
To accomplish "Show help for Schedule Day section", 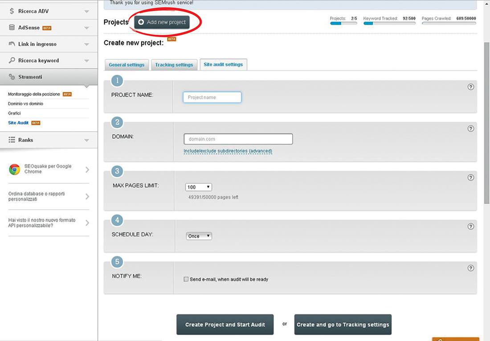I will point(471,227).
